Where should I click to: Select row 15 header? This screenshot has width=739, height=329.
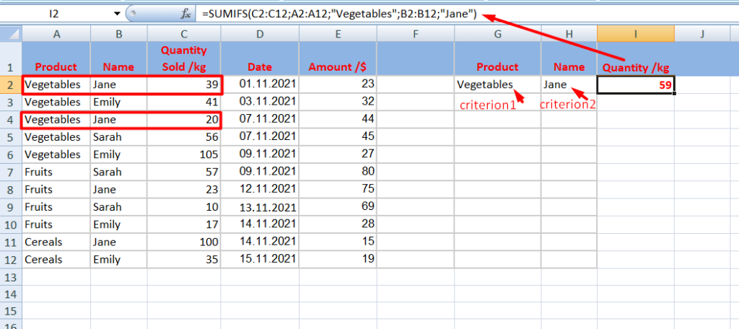[x=11, y=312]
